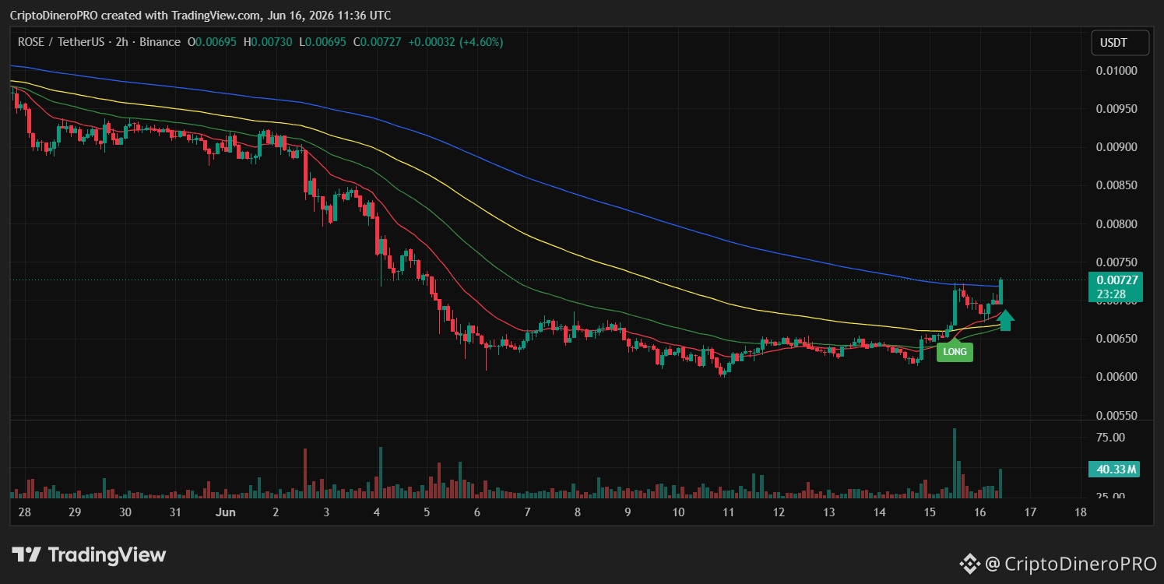Click the 40.33M volume label

click(x=1113, y=469)
